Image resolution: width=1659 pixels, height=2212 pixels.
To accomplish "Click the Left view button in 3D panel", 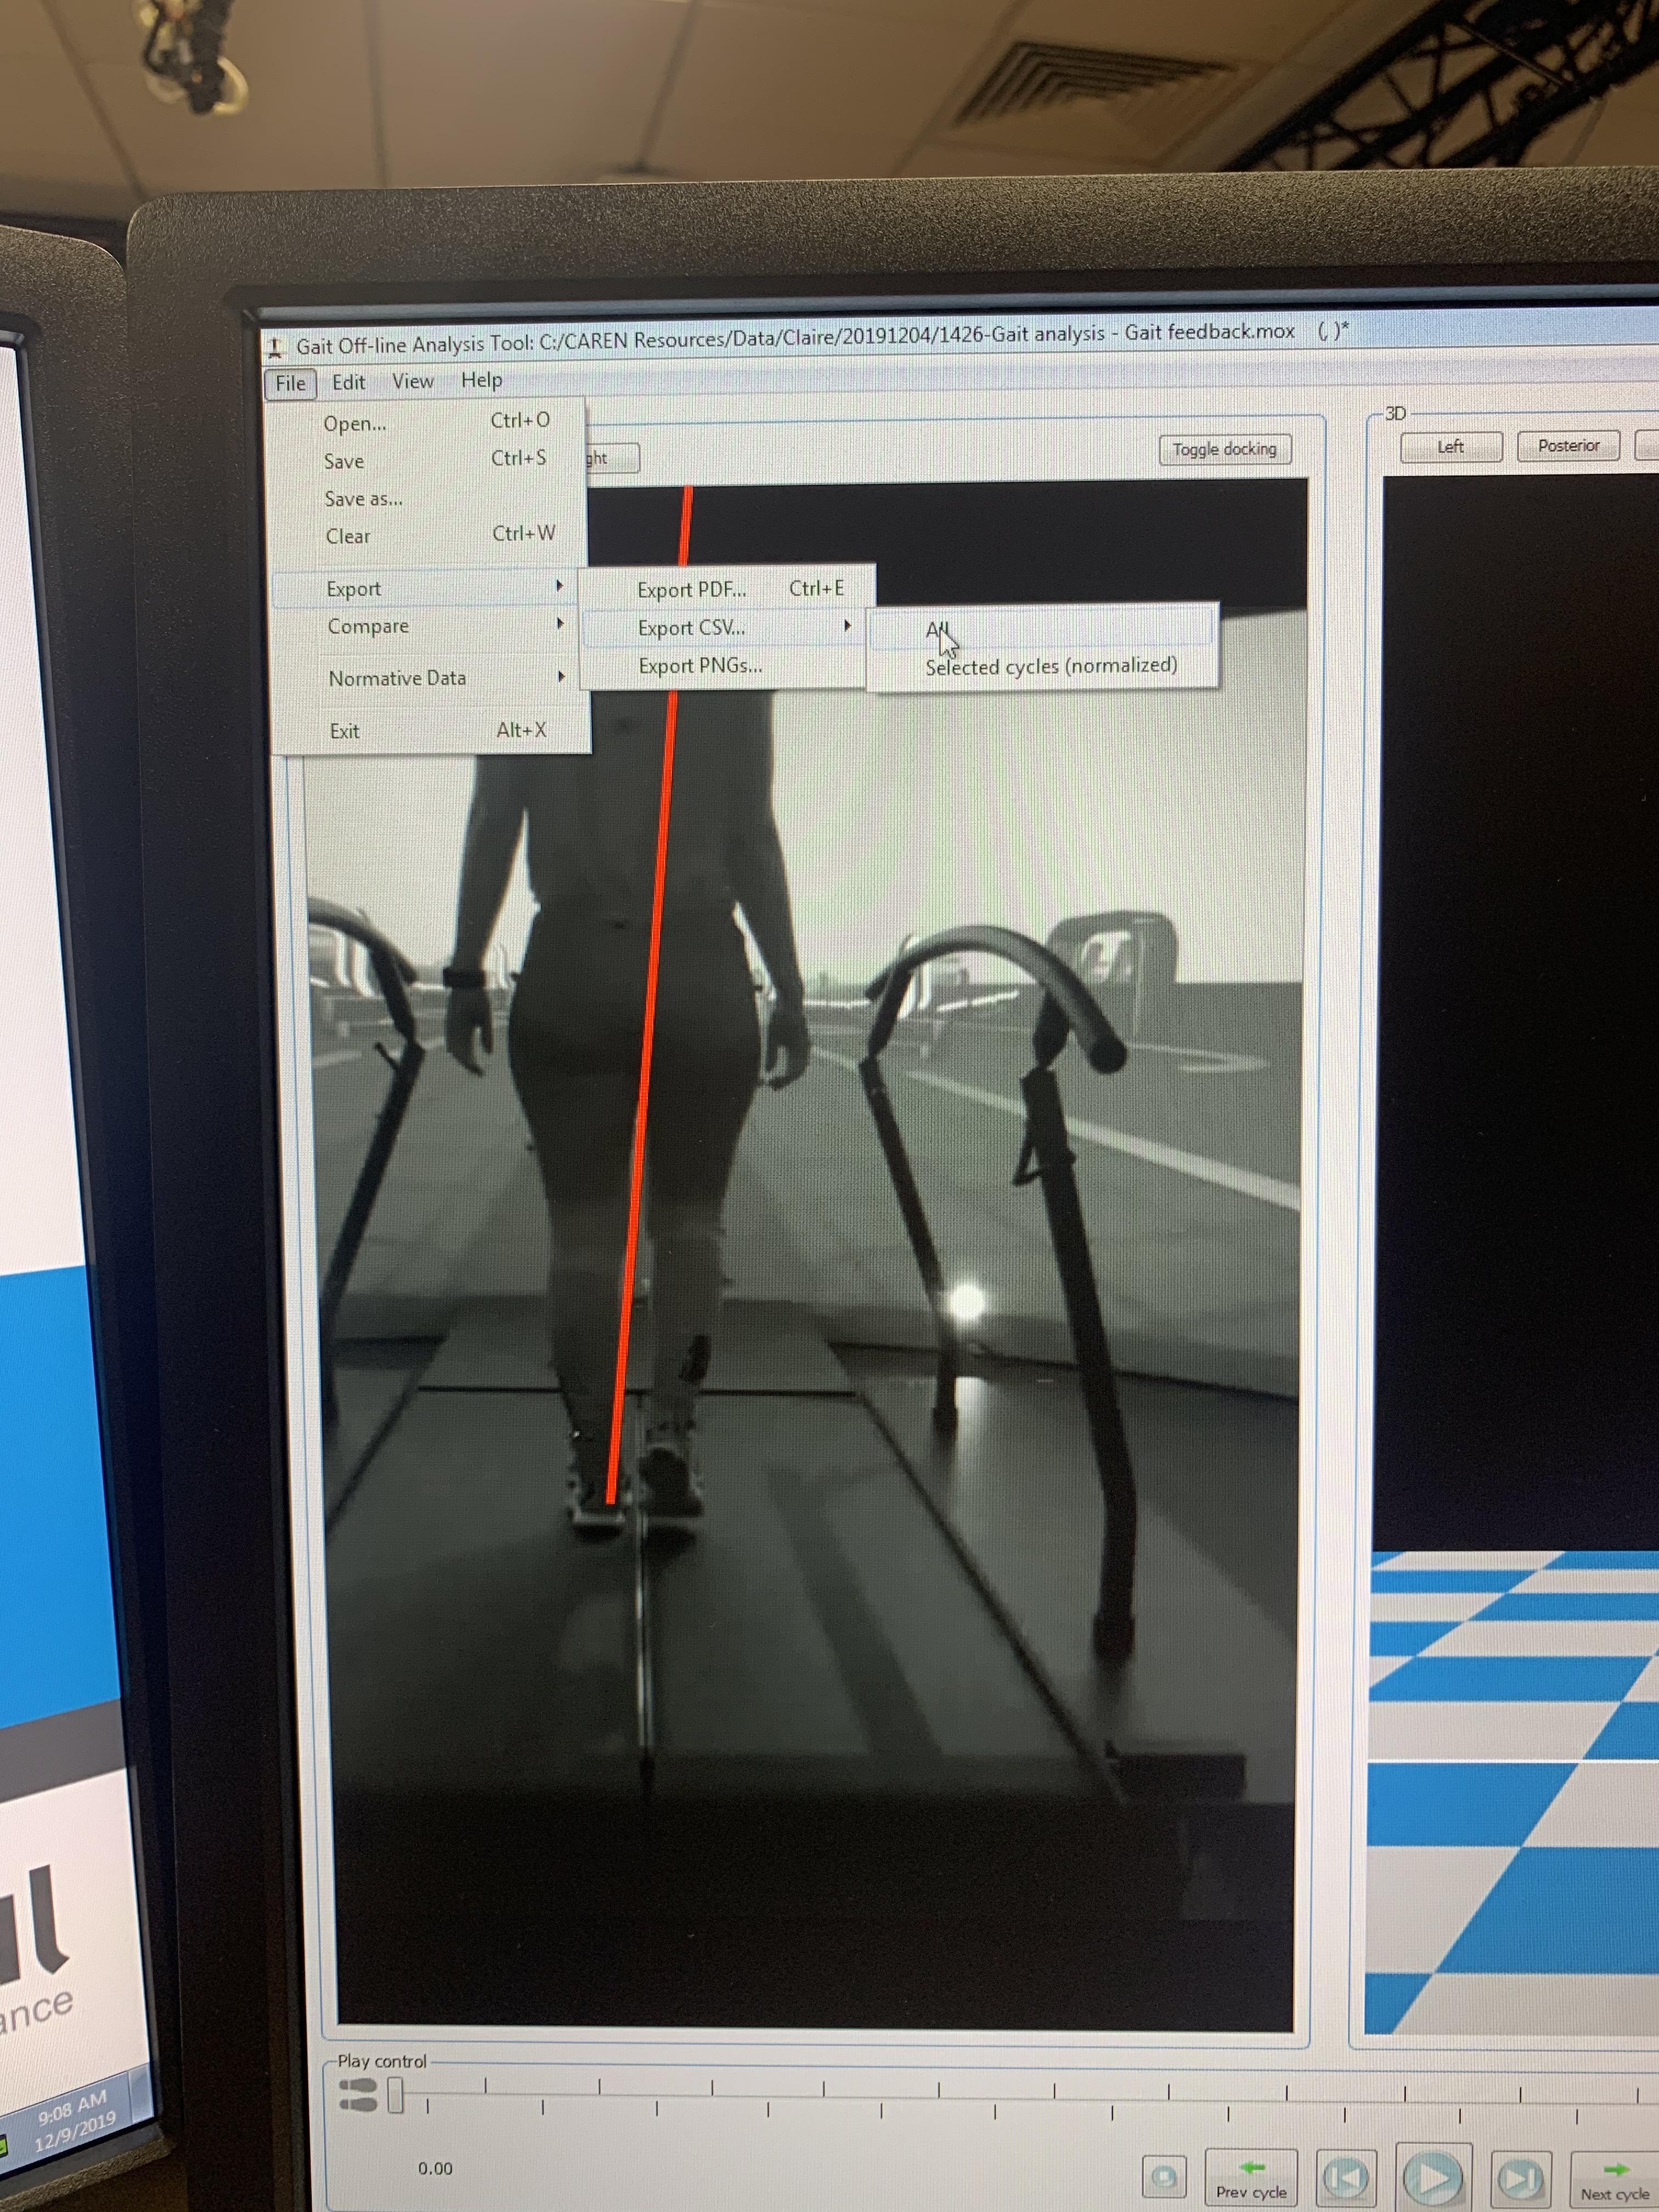I will 1450,447.
